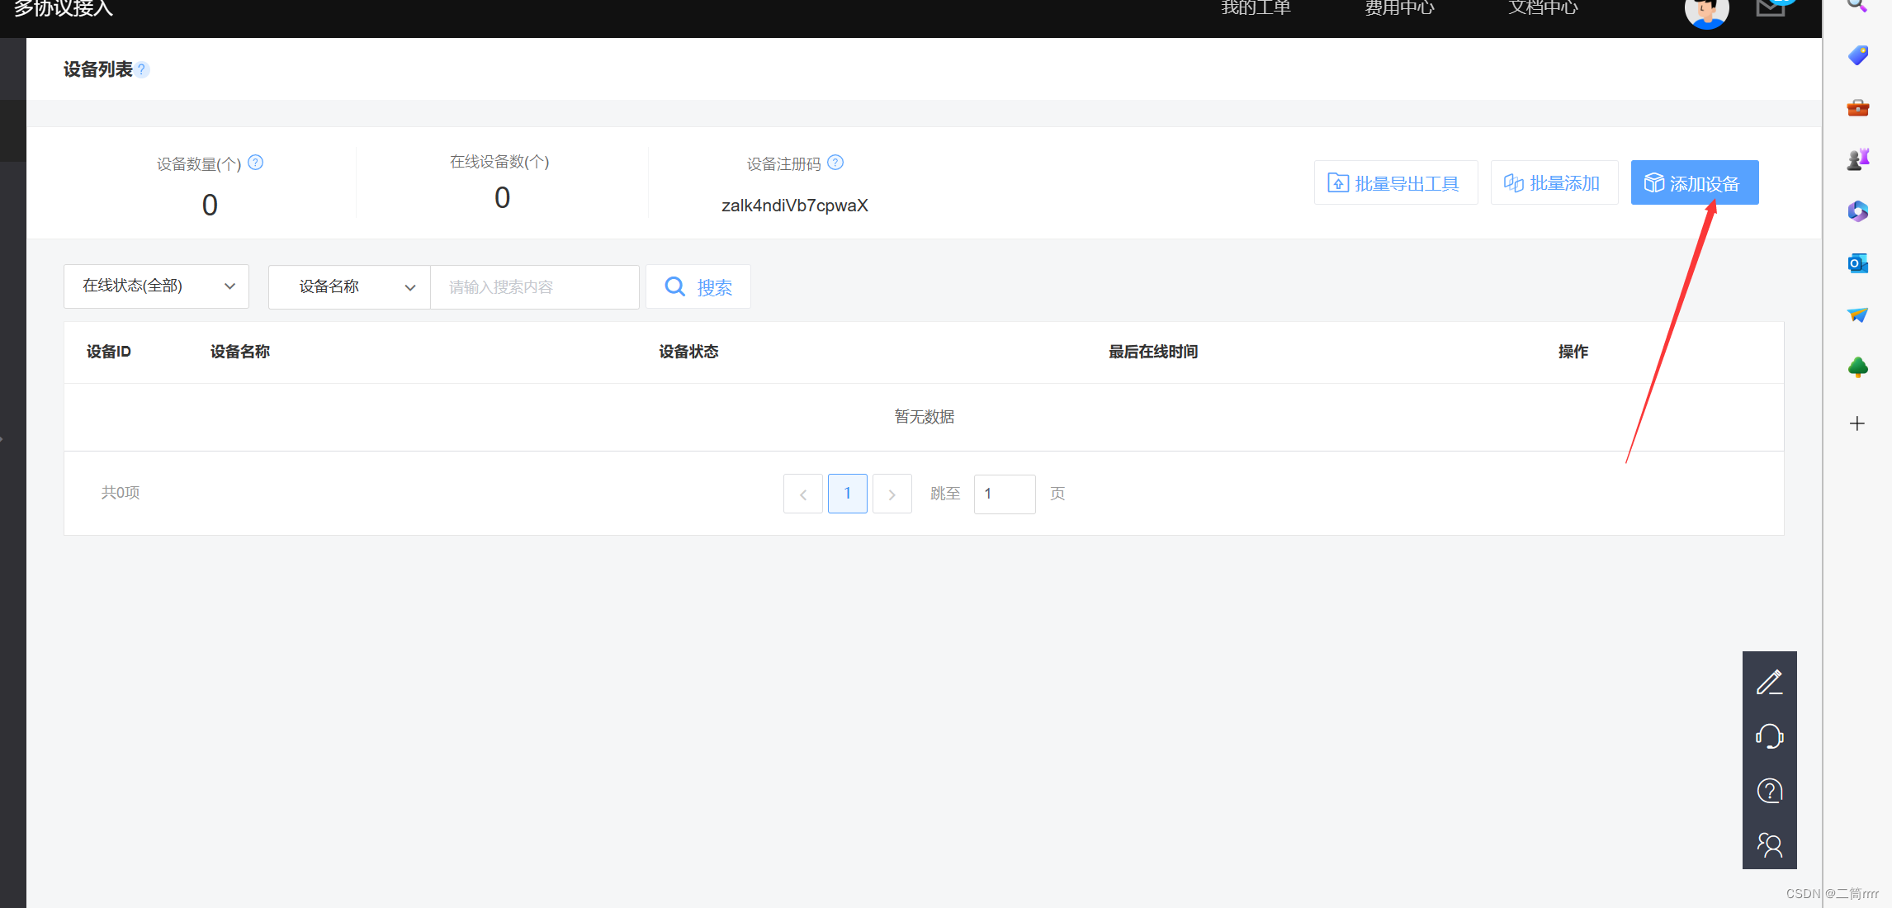Focus the 请输入搜索内容 input field
Screen dimensions: 1892x908
click(534, 287)
